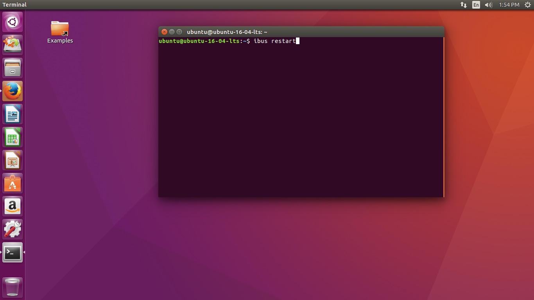This screenshot has height=300, width=534.
Task: Open LibreOffice Impress presentation icon
Action: [13, 160]
